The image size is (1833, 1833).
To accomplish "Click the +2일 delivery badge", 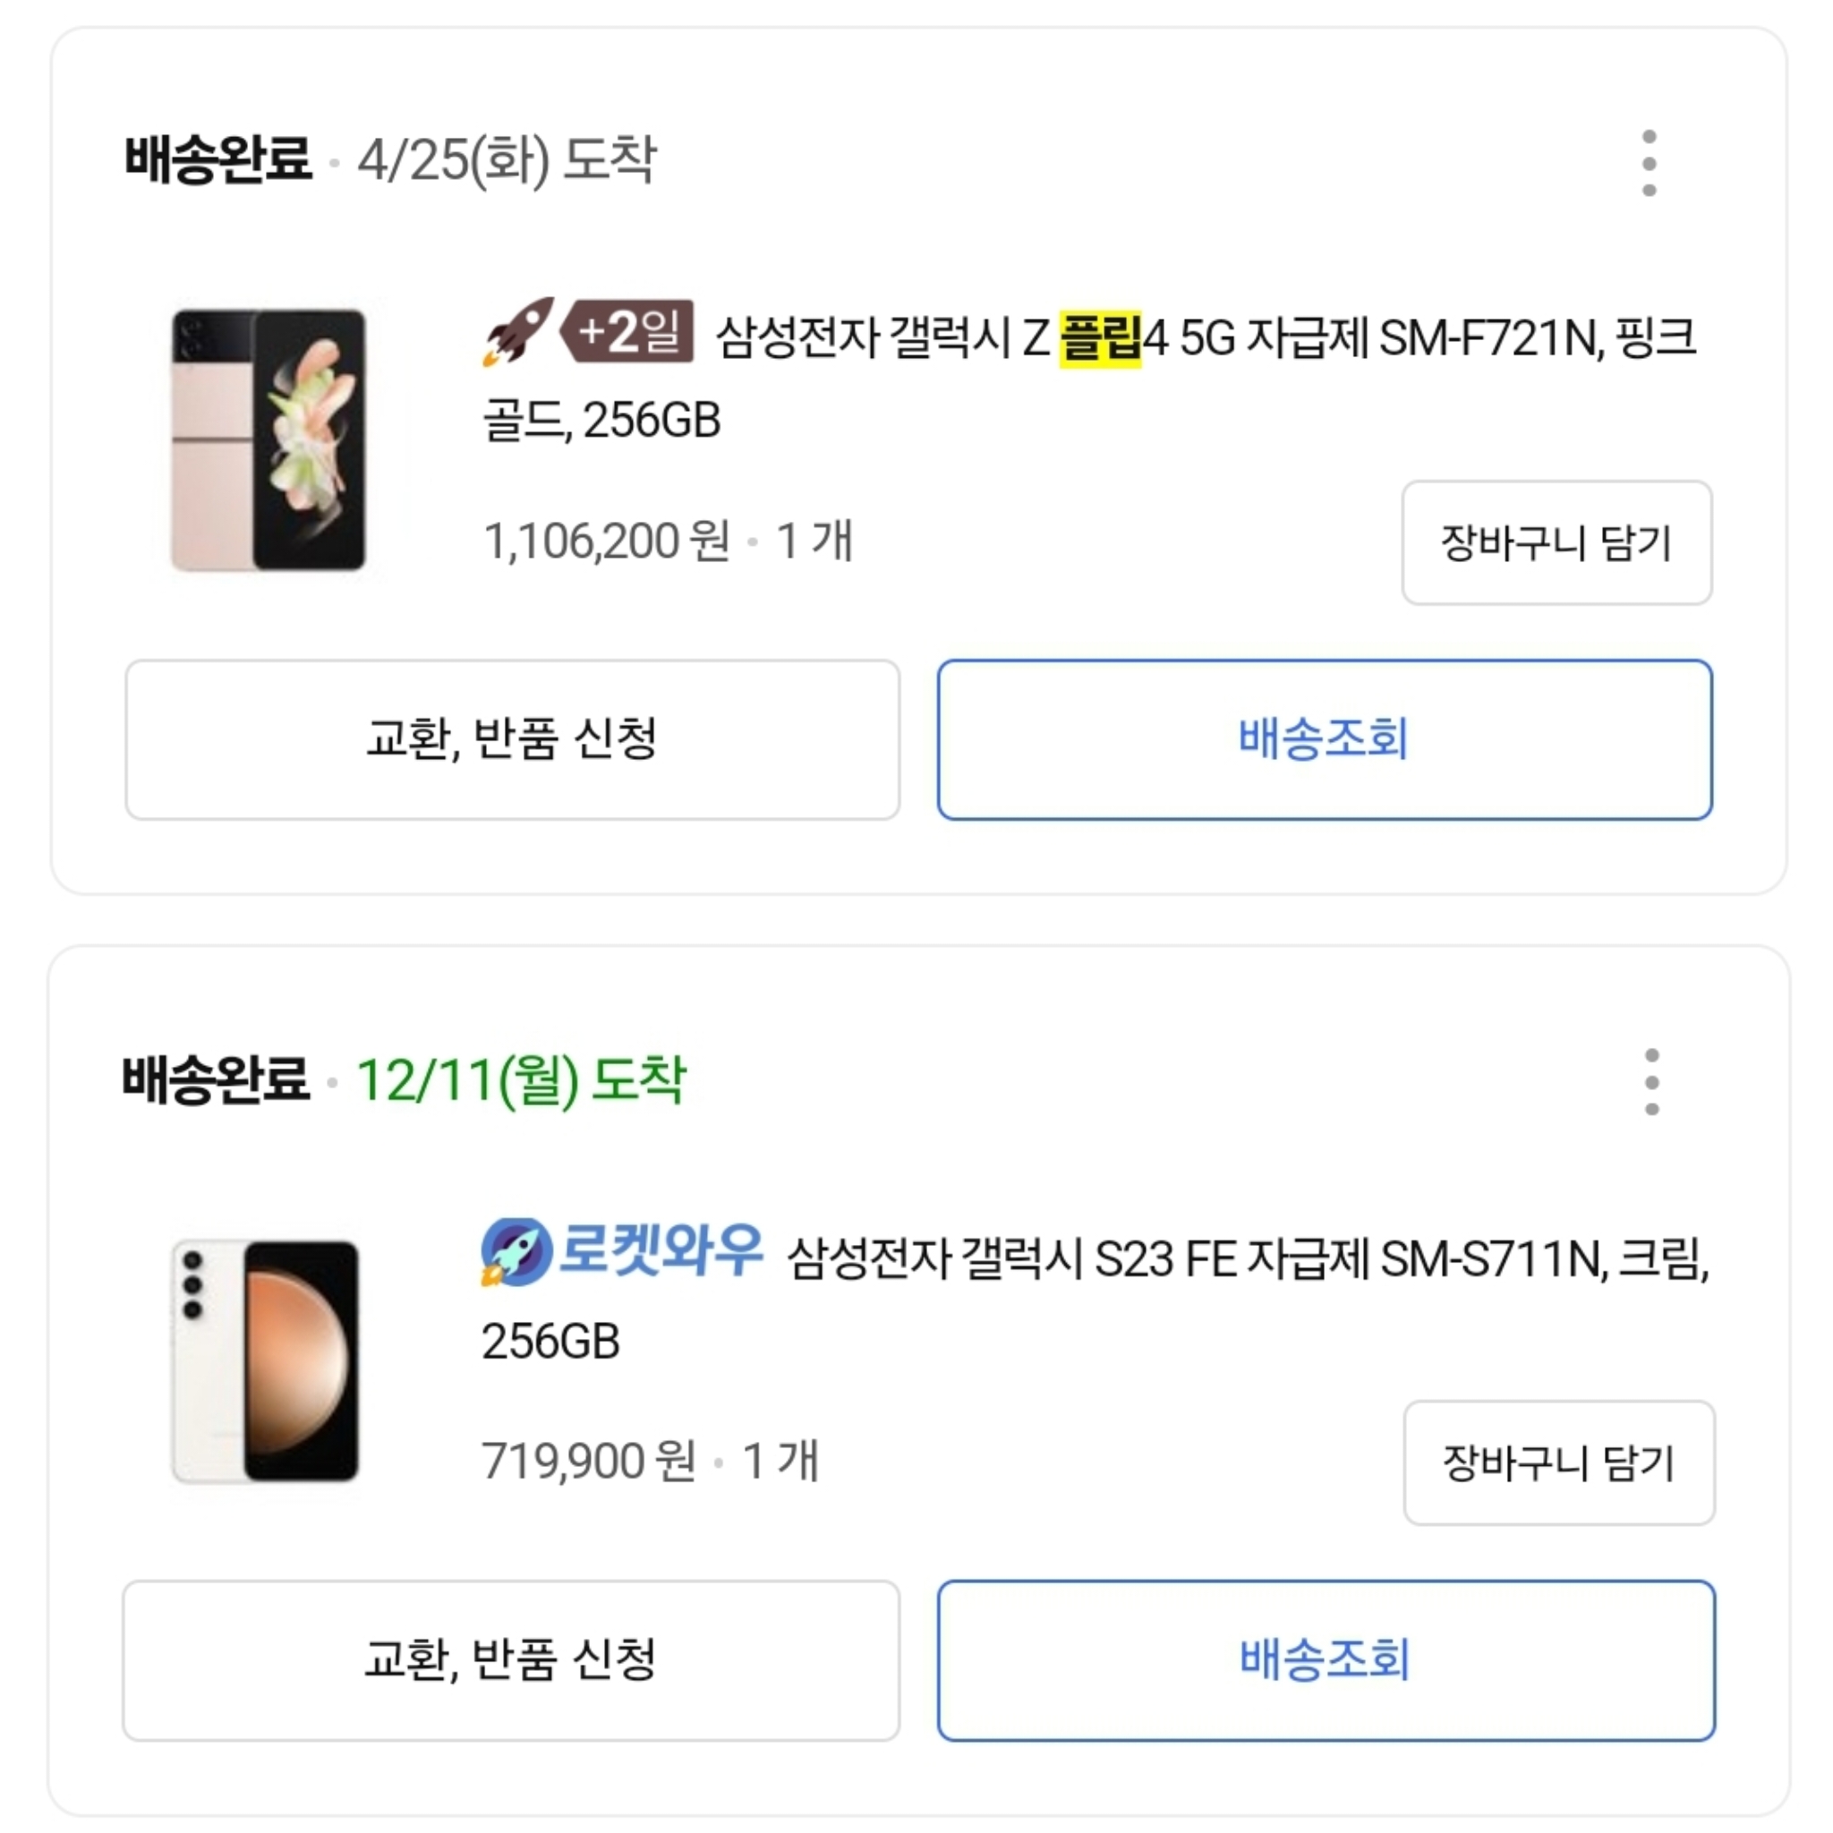I will (x=628, y=331).
